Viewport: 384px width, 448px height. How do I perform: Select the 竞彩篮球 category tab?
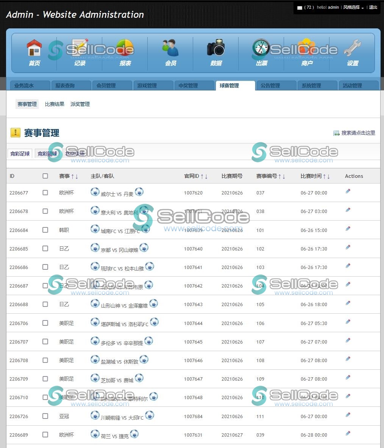coord(47,154)
